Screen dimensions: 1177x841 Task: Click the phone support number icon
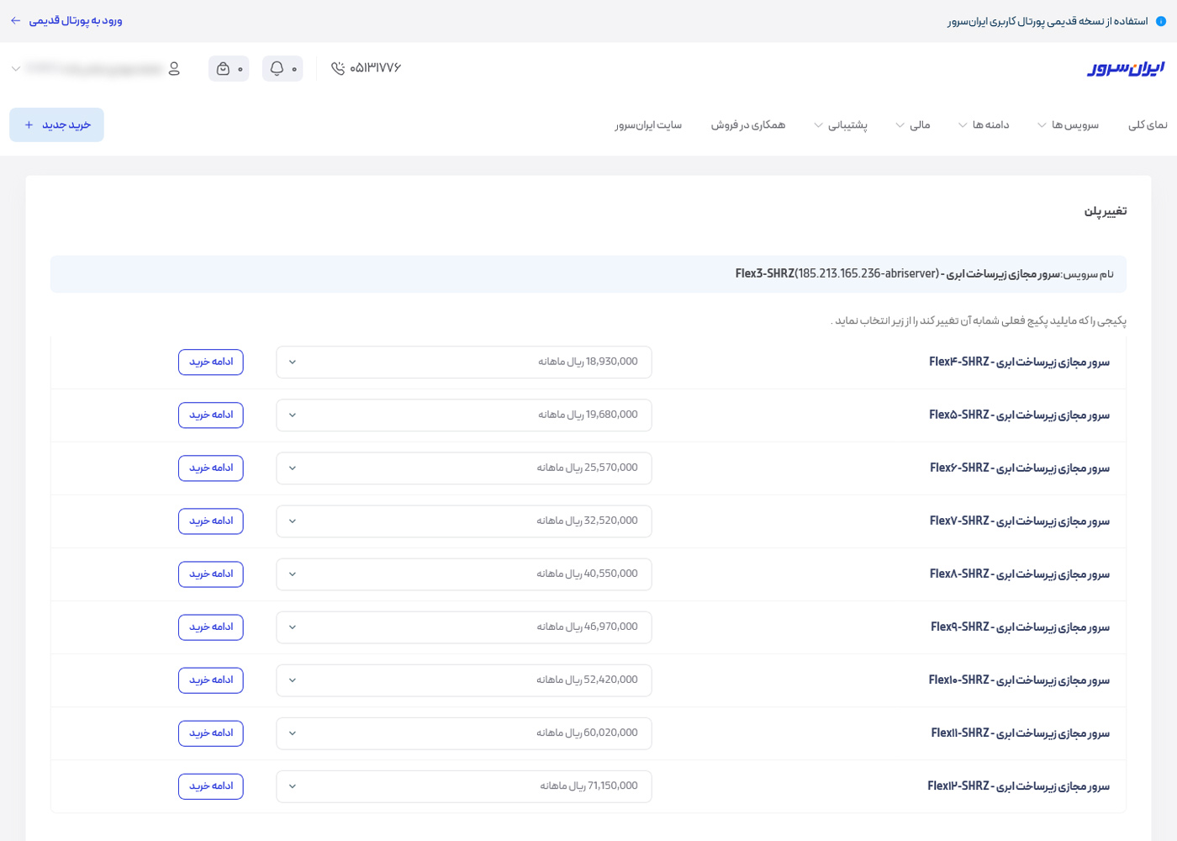(x=338, y=68)
